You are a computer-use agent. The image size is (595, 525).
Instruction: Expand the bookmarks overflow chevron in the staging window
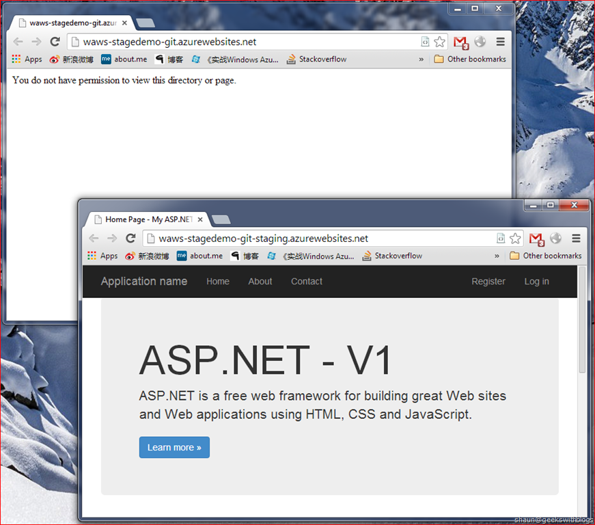(x=497, y=256)
